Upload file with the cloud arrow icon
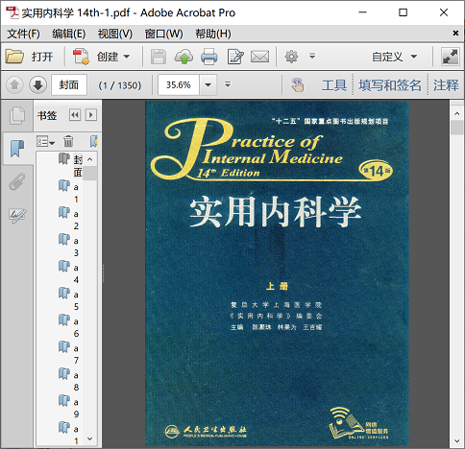The height and width of the screenshot is (449, 465). coord(184,57)
